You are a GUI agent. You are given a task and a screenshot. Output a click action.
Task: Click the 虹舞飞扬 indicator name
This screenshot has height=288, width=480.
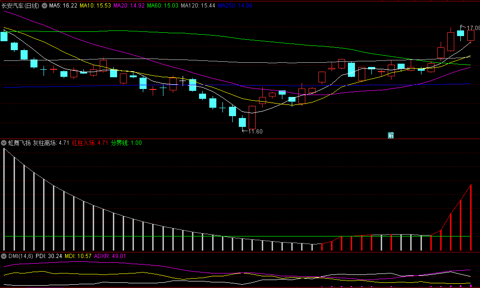[20, 143]
